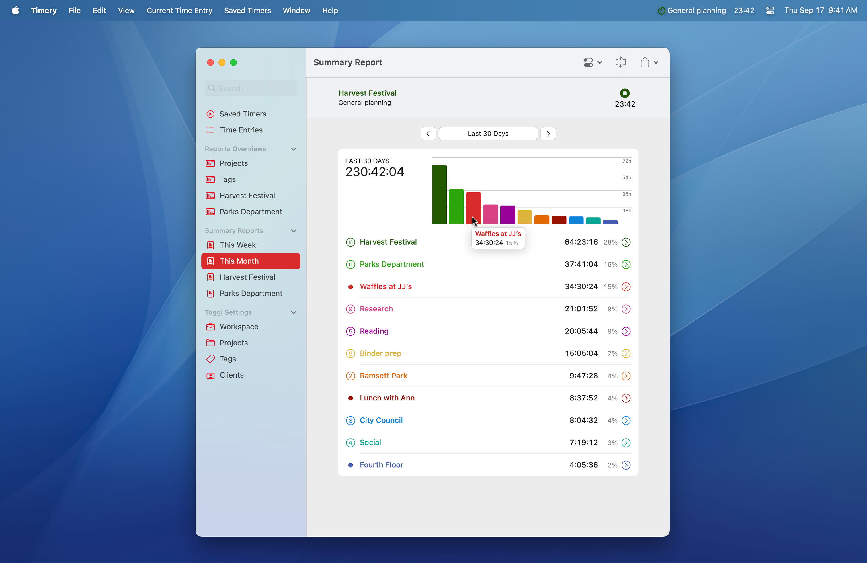This screenshot has width=867, height=563.
Task: Open the share export menu
Action: point(649,62)
